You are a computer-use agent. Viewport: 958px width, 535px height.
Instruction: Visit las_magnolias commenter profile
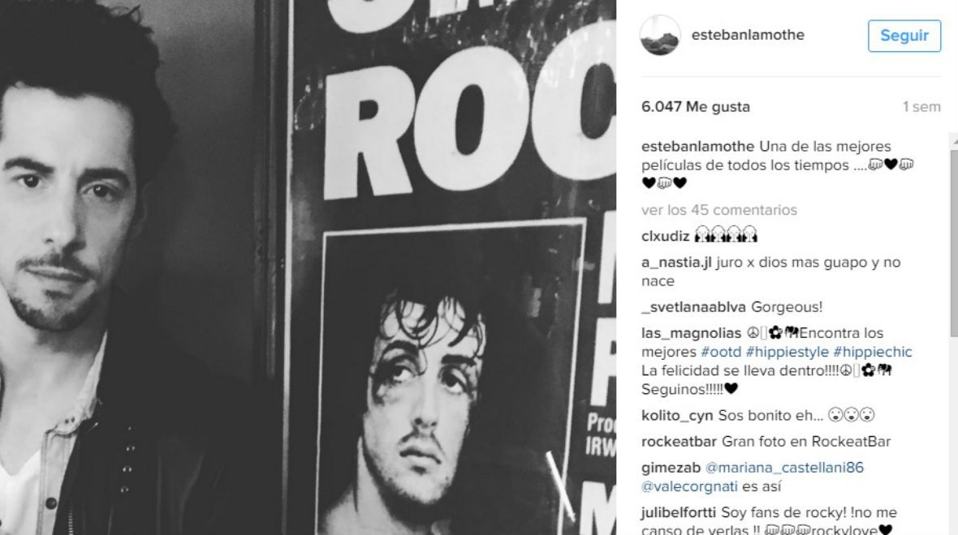[x=691, y=334]
